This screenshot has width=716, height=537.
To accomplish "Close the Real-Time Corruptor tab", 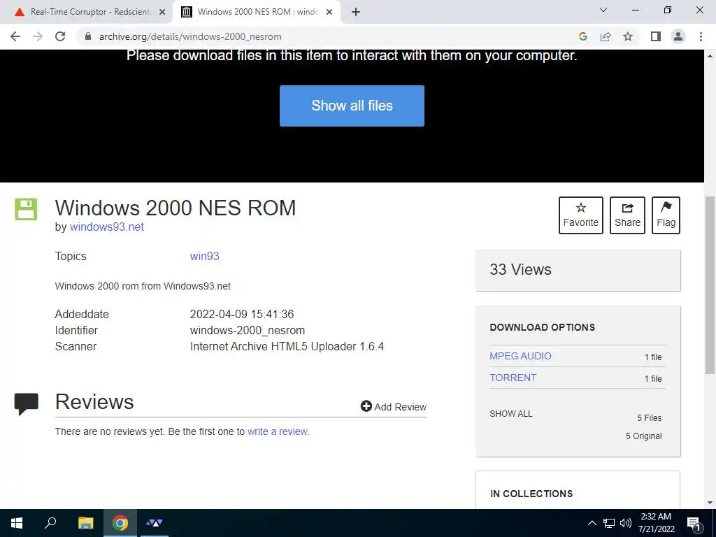I will (162, 13).
